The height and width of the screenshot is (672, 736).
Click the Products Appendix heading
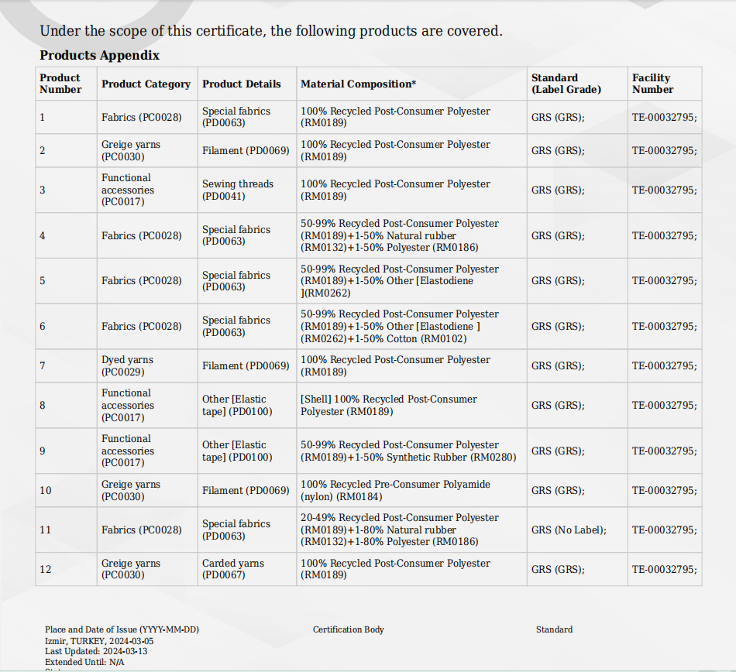click(x=100, y=56)
